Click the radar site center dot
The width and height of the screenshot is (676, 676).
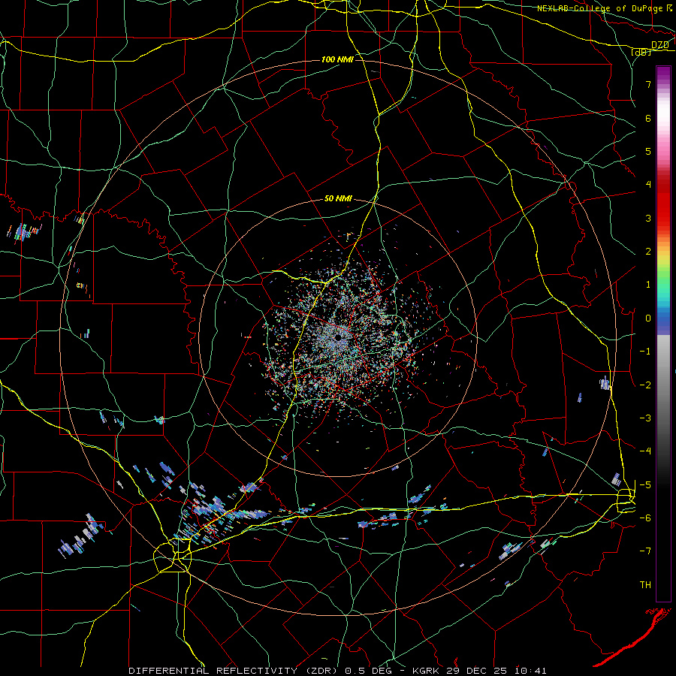point(339,337)
